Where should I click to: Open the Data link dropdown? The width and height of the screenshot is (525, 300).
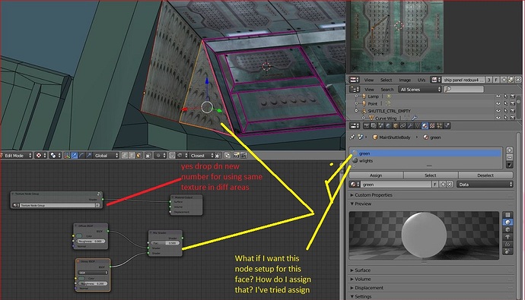point(485,185)
